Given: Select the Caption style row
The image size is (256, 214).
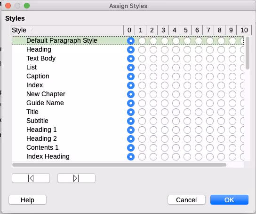Looking at the screenshot, I should pyautogui.click(x=128, y=76).
